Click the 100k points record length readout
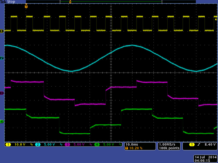The width and height of the screenshot is (218, 163). [169, 148]
